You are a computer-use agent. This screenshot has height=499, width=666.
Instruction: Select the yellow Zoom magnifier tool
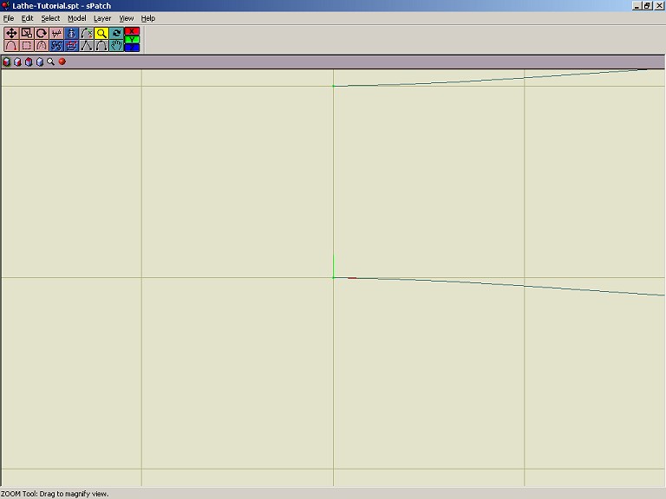point(101,33)
